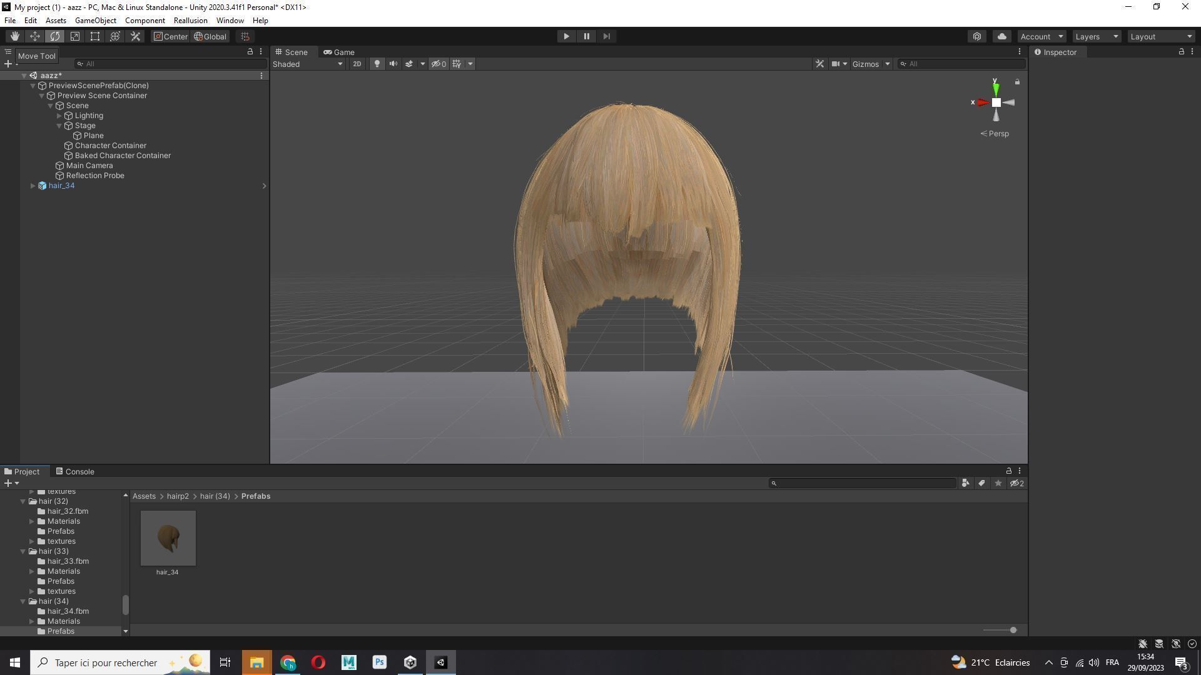This screenshot has height=675, width=1201.
Task: Open the Shaded draw mode dropdown
Action: click(308, 64)
